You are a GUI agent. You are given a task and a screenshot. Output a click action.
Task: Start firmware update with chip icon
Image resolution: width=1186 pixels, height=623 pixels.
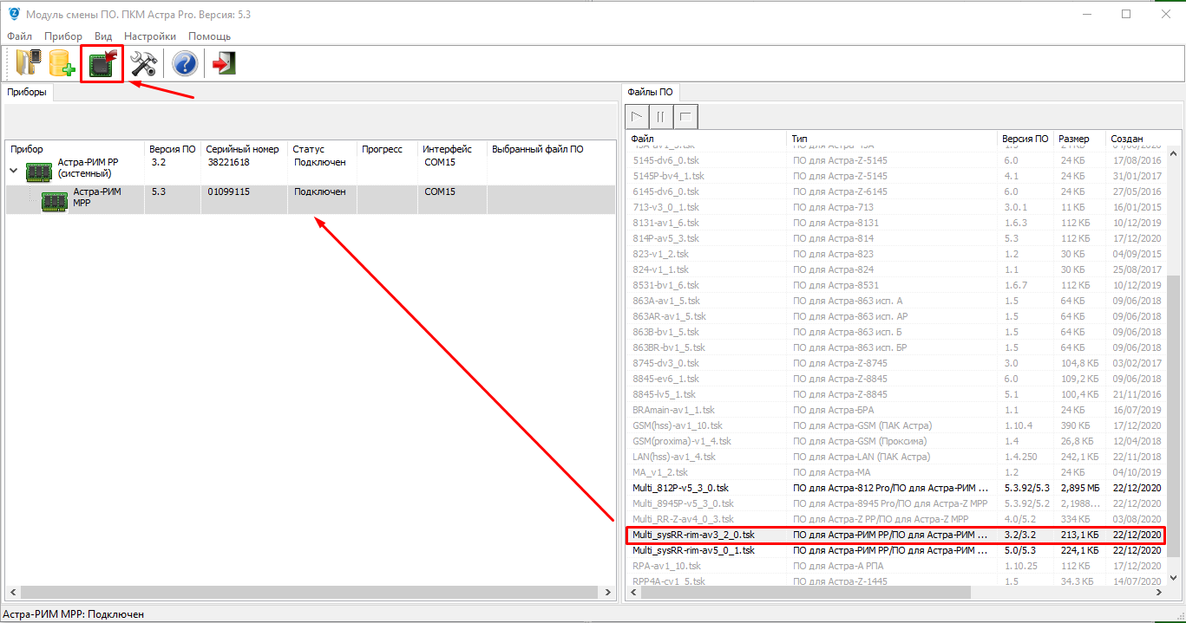pyautogui.click(x=102, y=64)
